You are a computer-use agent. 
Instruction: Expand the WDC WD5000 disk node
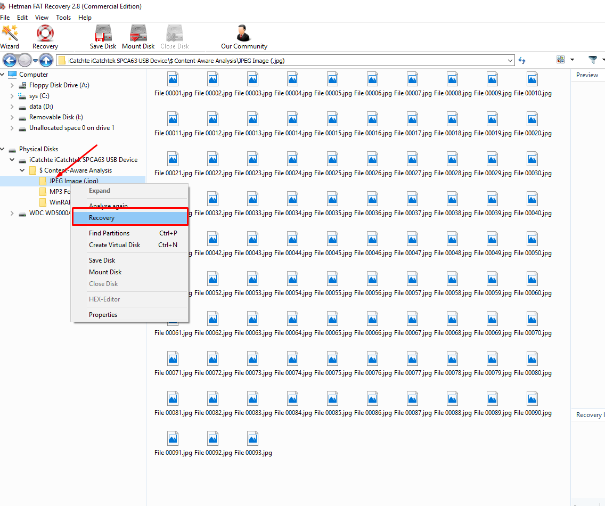12,213
